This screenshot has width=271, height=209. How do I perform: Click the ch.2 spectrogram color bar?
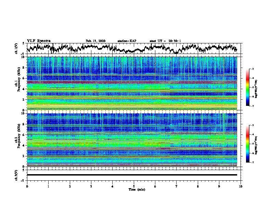coord(247,144)
